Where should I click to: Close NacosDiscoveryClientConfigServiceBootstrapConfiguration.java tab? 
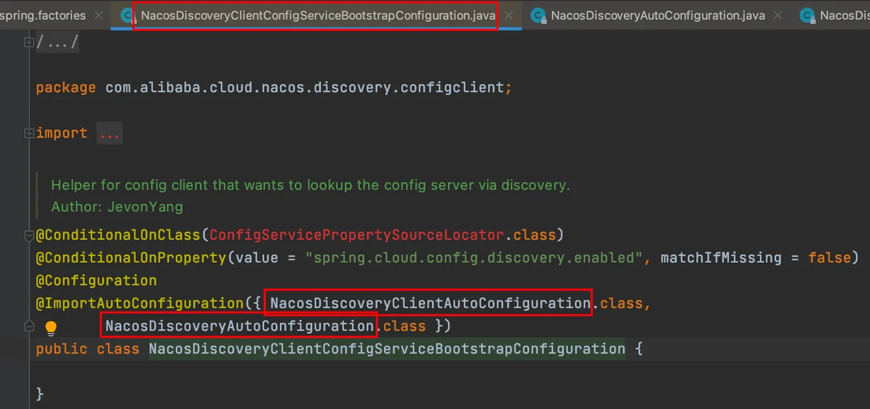(x=508, y=16)
